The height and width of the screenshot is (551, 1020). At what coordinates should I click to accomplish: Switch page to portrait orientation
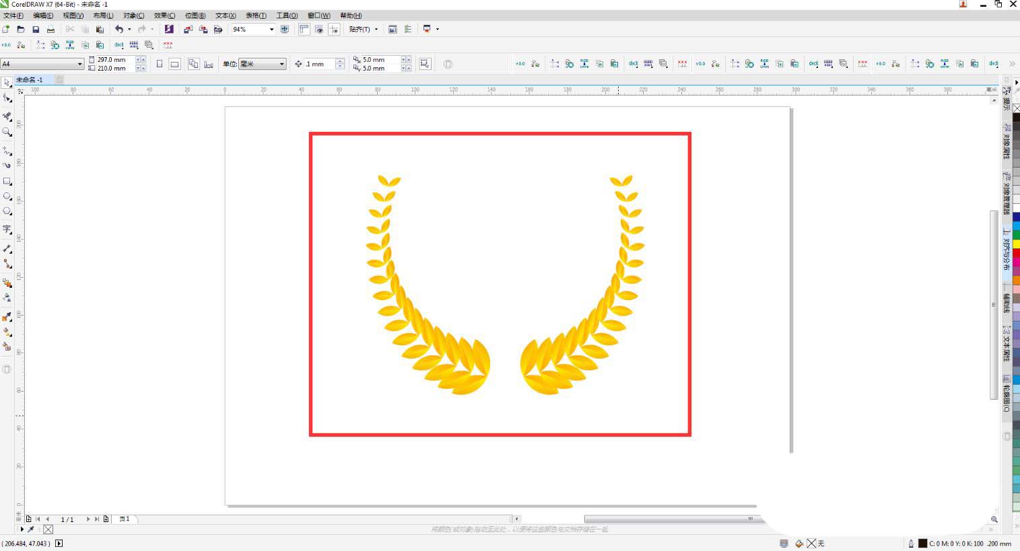coord(160,64)
